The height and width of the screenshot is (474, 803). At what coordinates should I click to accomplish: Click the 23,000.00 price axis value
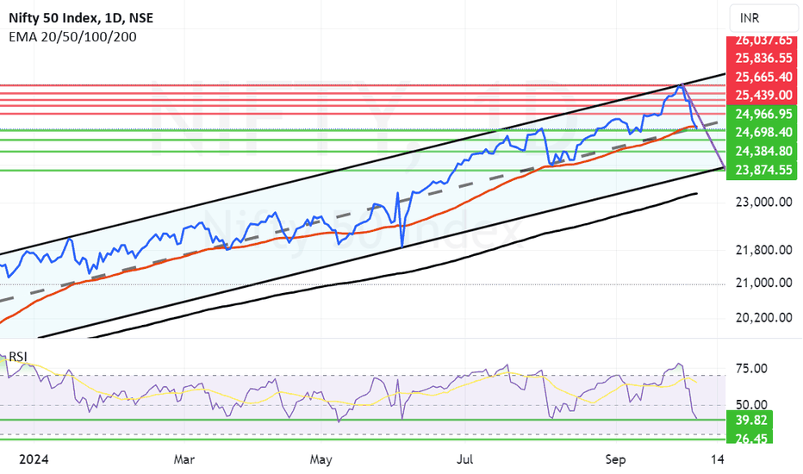pos(763,203)
